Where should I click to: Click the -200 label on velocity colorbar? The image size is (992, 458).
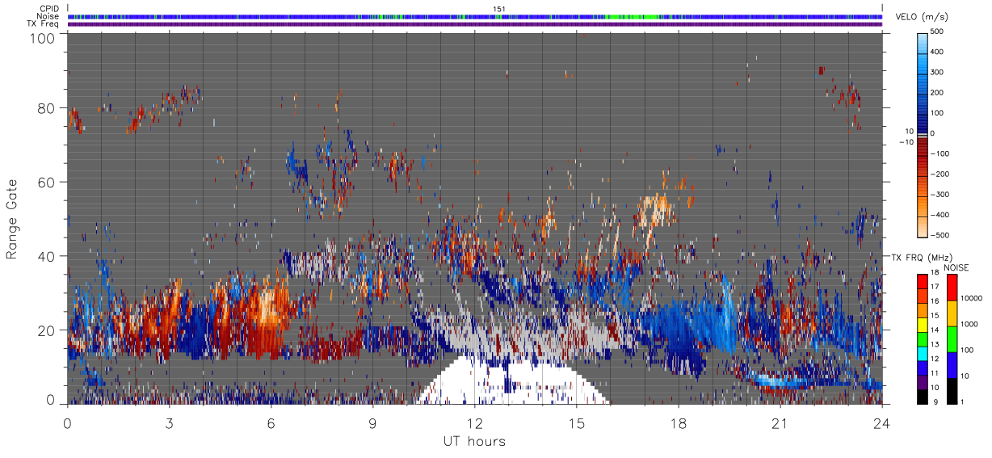pos(939,174)
